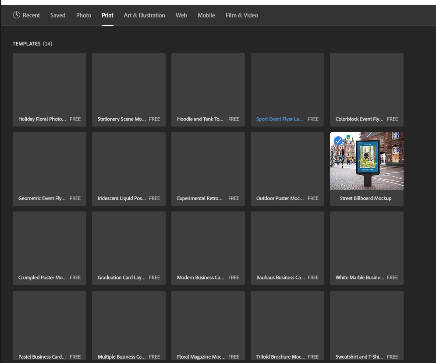Open the Art & Illustration tab
Image resolution: width=436 pixels, height=363 pixels.
(144, 15)
